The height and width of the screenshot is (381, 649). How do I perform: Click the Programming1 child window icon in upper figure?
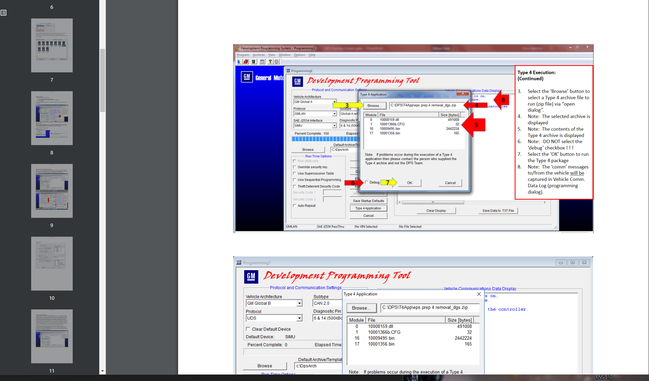tap(288, 71)
